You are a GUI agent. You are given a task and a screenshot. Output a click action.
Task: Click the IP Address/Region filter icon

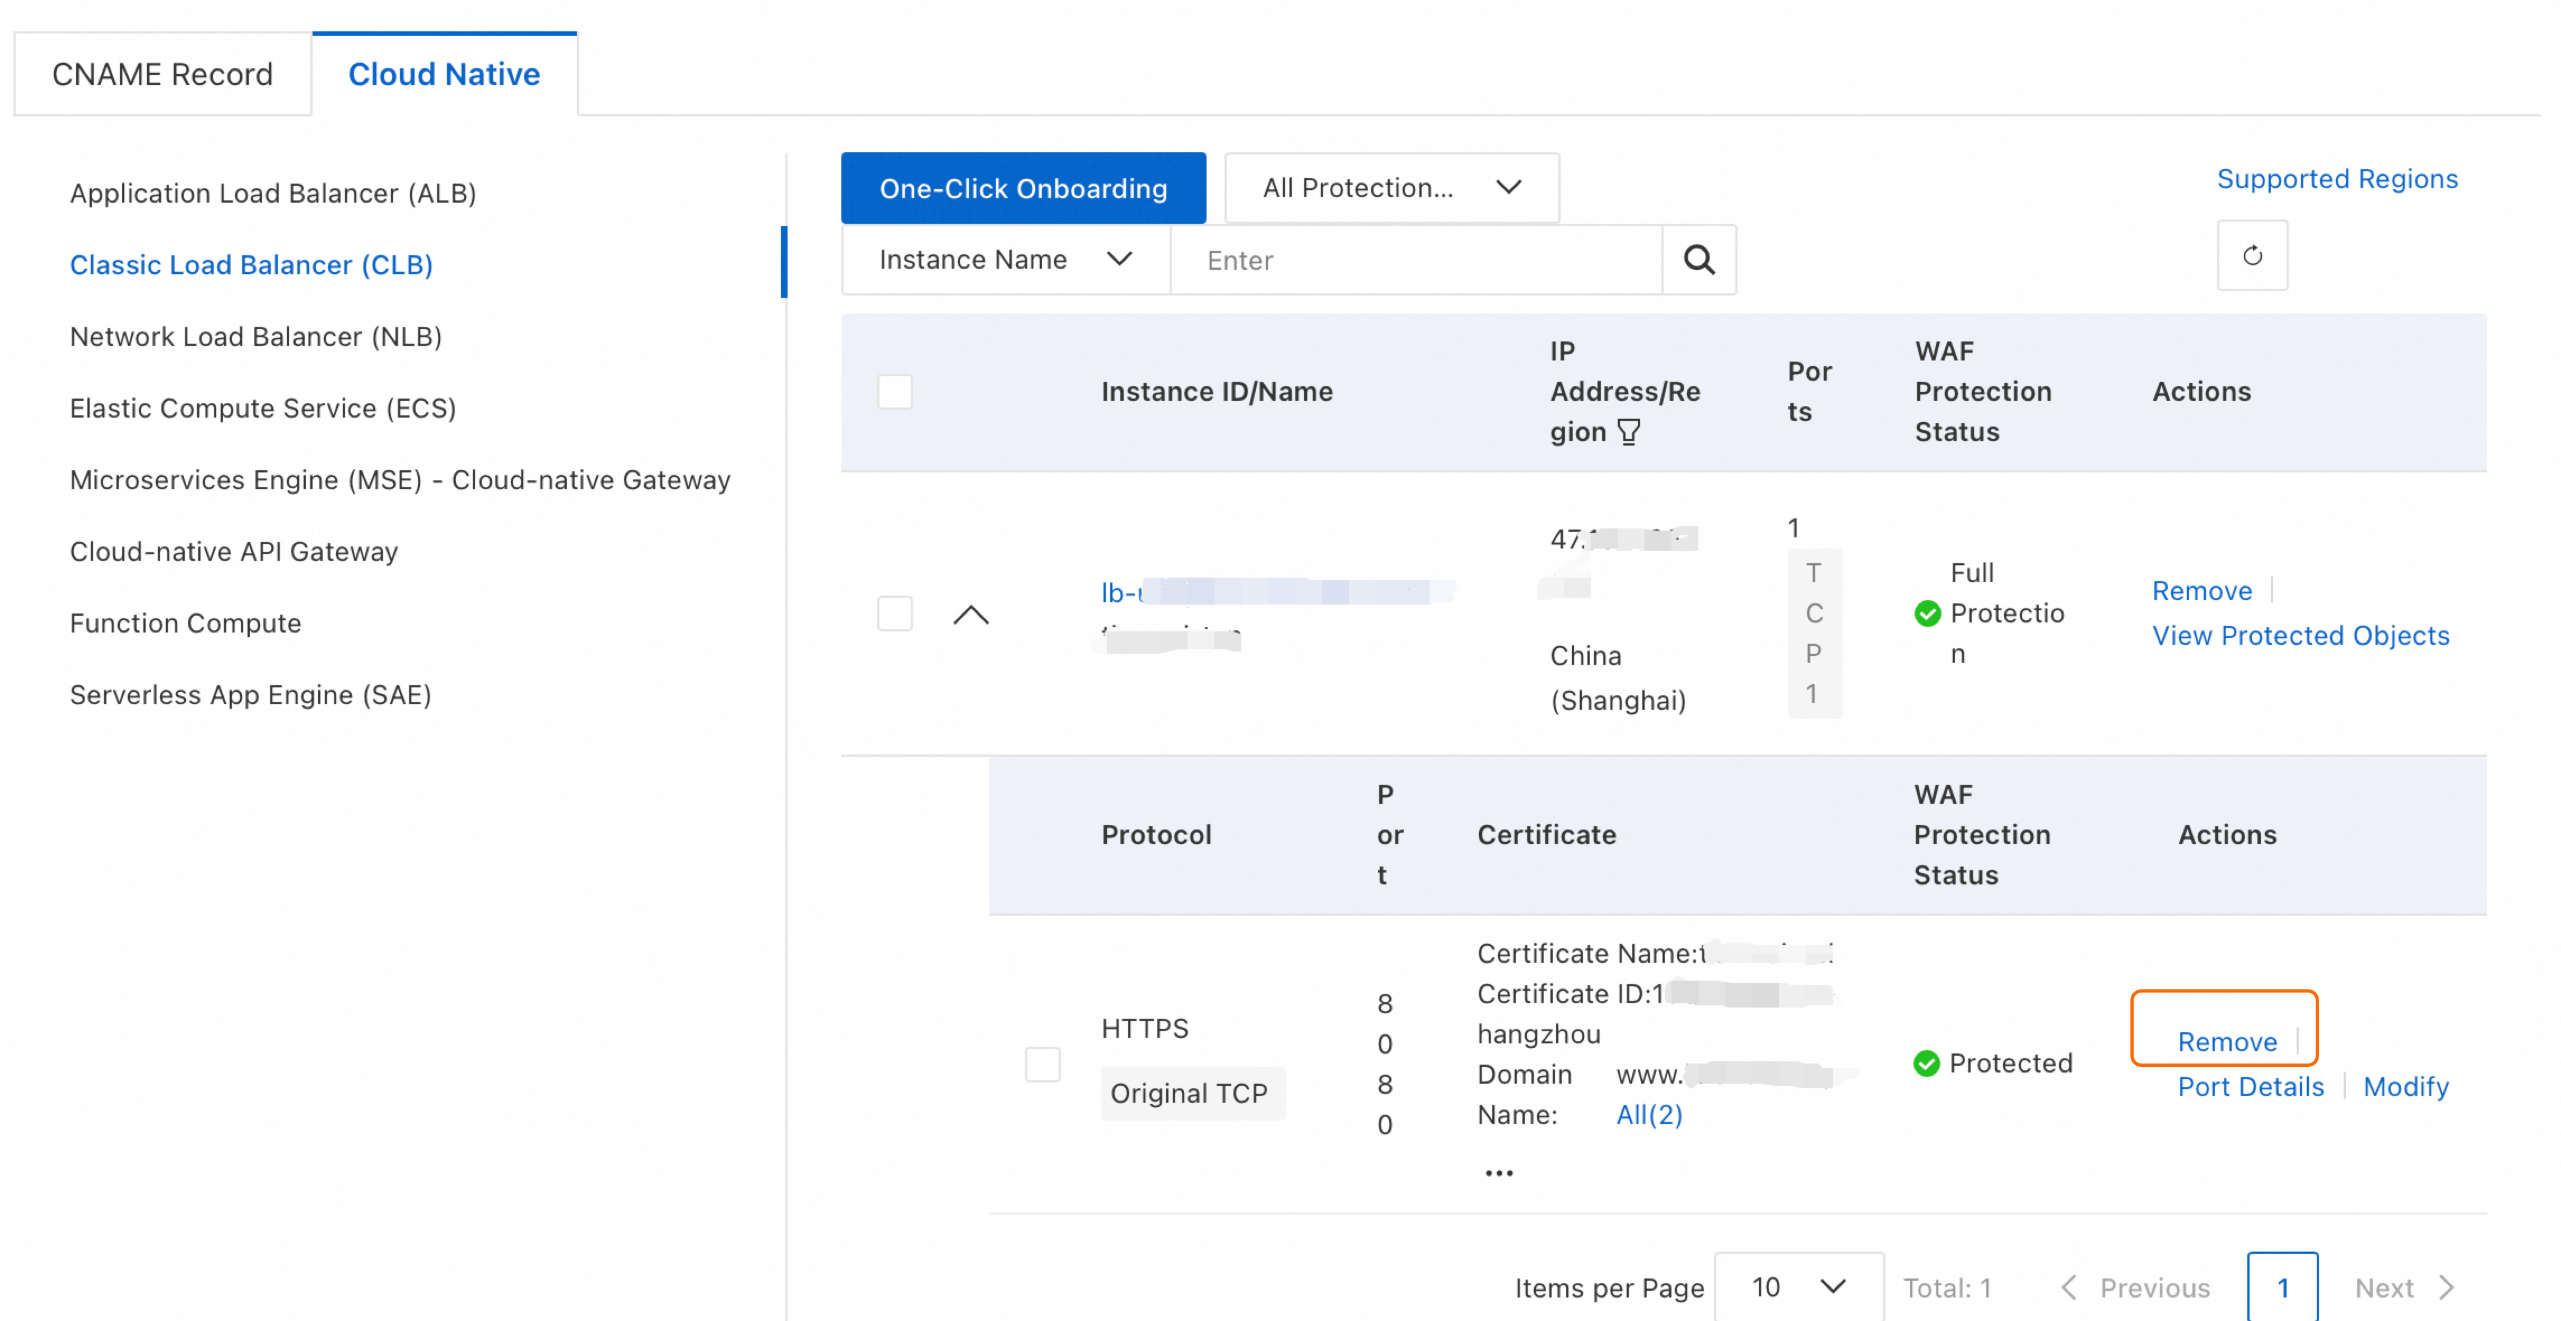click(1628, 432)
